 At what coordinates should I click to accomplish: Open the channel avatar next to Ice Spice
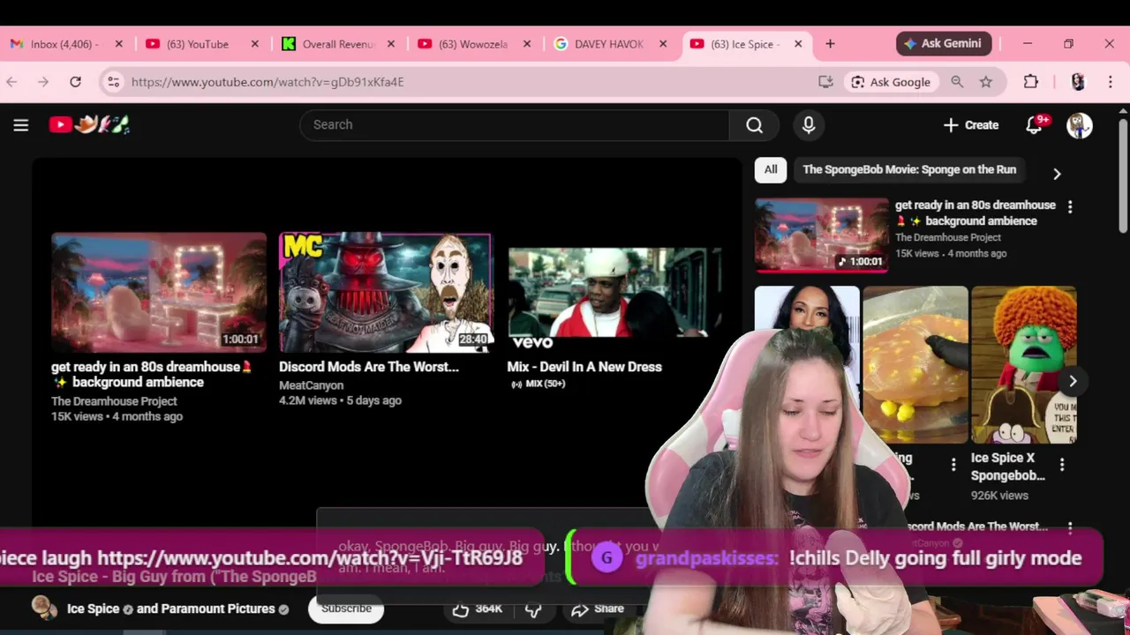point(44,609)
